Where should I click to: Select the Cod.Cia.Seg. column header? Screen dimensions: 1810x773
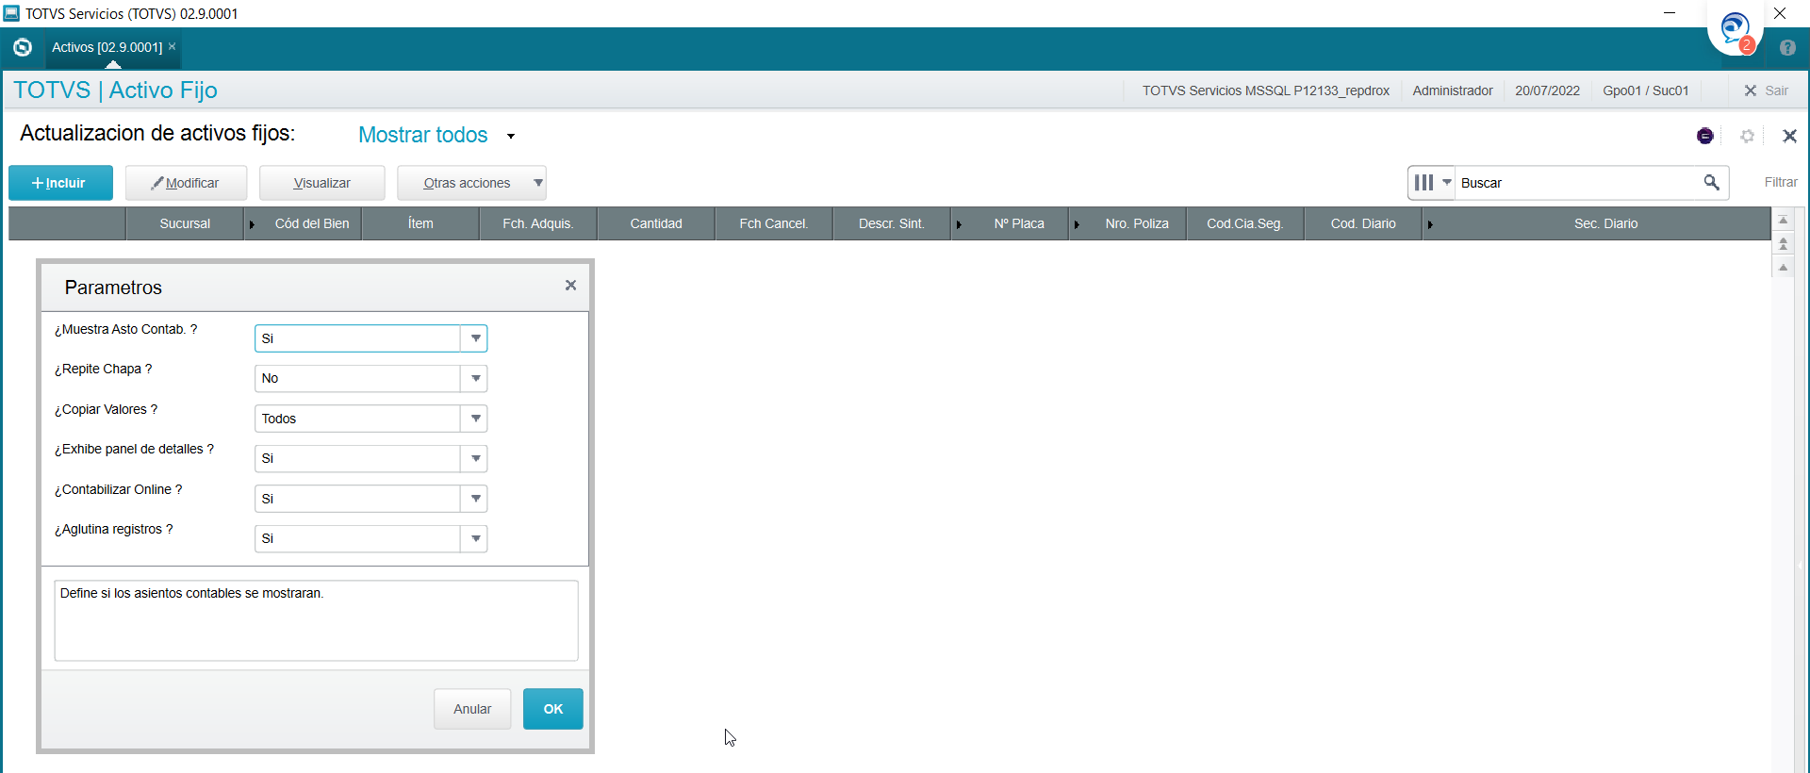tap(1245, 223)
